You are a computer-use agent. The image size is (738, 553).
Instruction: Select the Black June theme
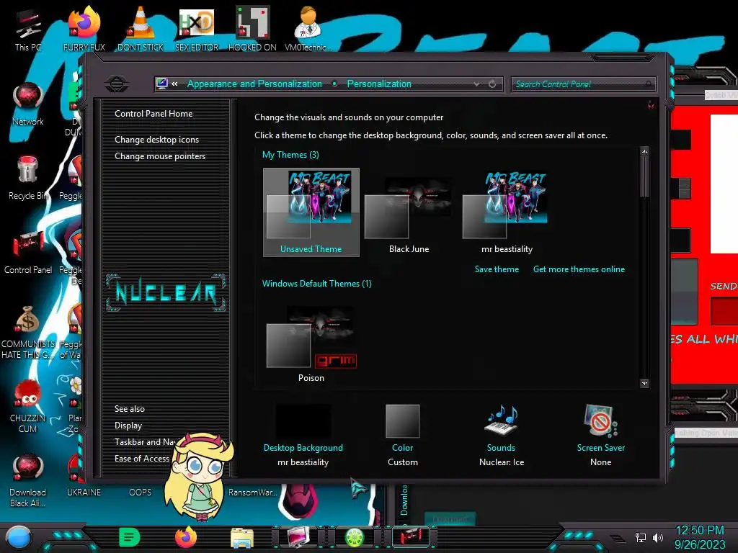pos(409,212)
